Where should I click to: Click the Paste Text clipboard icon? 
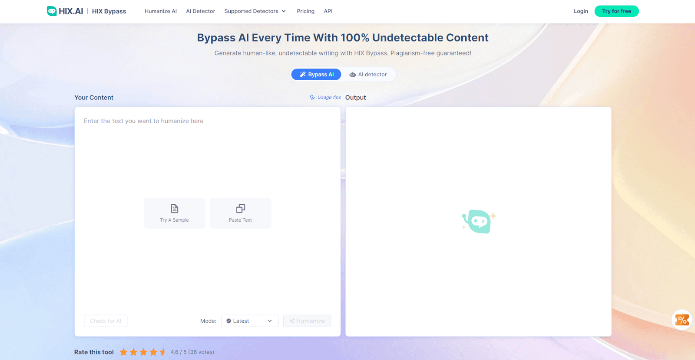coord(240,209)
